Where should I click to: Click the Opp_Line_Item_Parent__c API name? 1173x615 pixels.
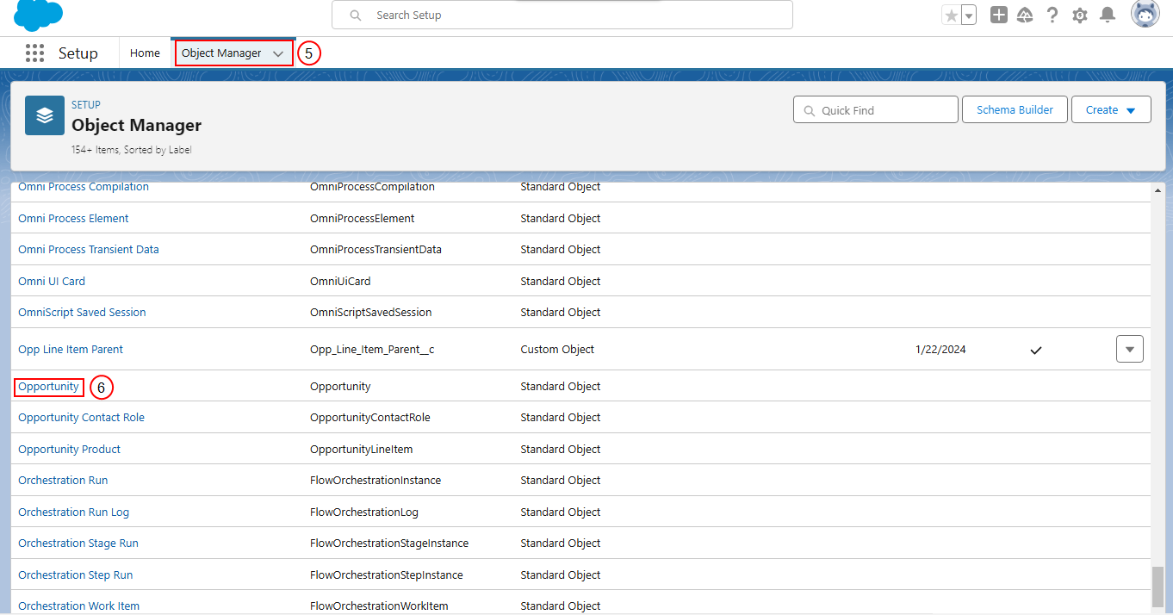click(x=372, y=350)
